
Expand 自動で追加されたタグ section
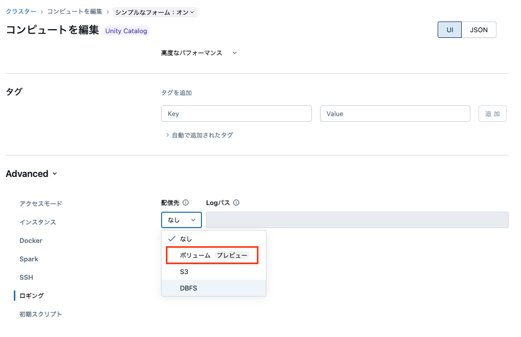[200, 134]
